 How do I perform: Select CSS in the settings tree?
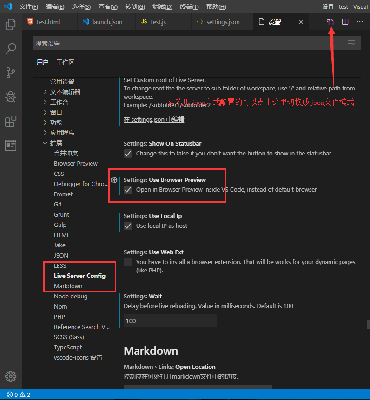tap(59, 174)
